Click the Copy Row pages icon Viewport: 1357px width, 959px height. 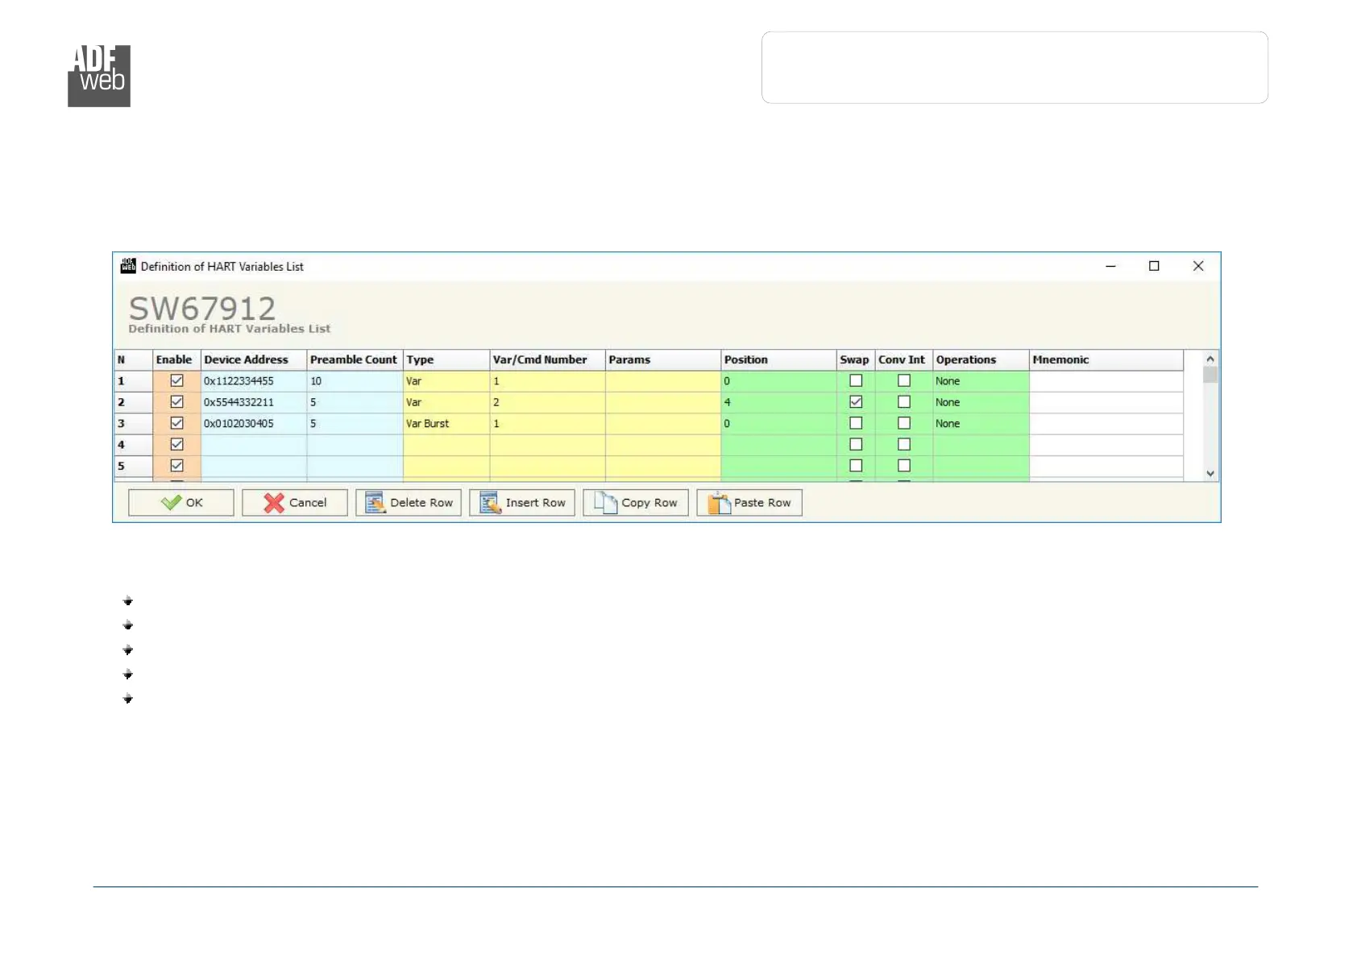pyautogui.click(x=604, y=503)
